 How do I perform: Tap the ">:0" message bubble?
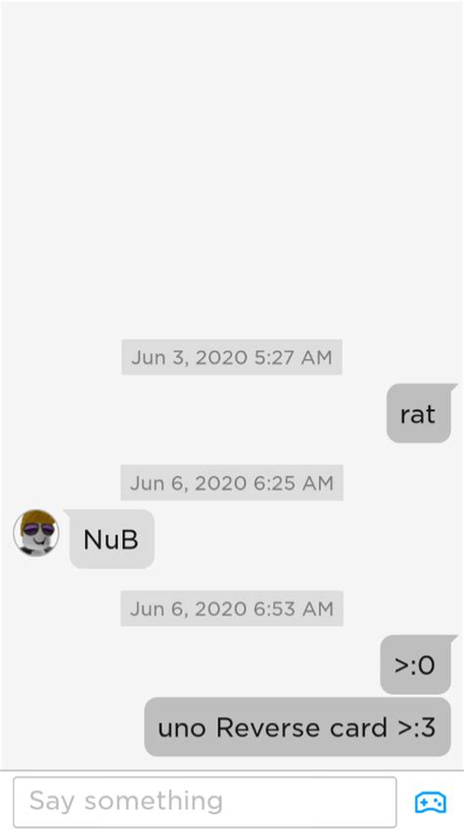click(x=416, y=665)
